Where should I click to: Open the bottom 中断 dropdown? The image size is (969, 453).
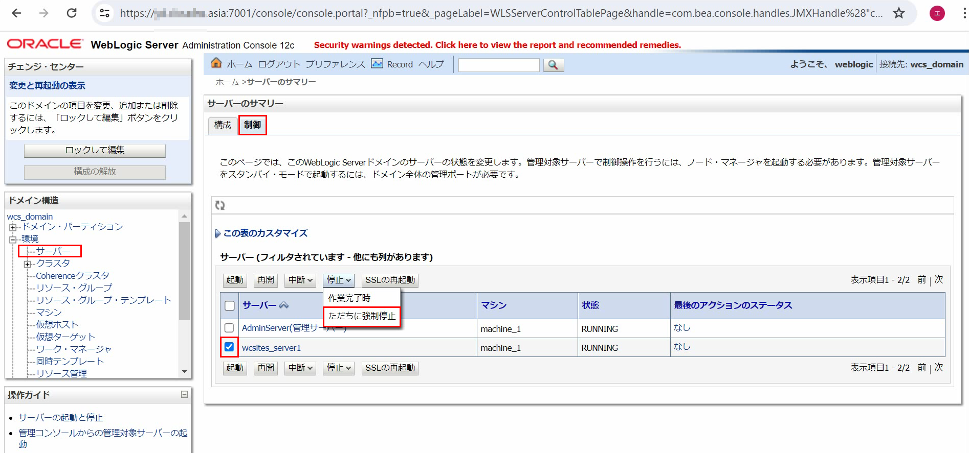pos(300,368)
